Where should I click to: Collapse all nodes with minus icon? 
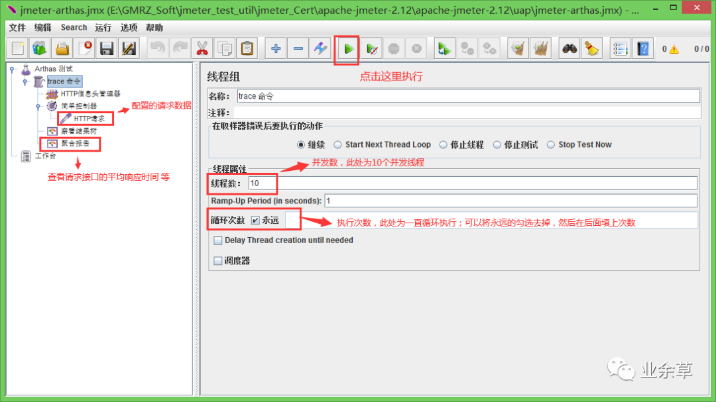click(298, 48)
